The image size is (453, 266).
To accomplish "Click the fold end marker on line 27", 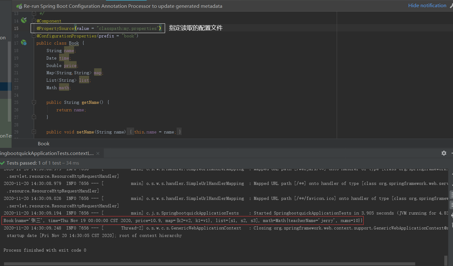I will [34, 117].
